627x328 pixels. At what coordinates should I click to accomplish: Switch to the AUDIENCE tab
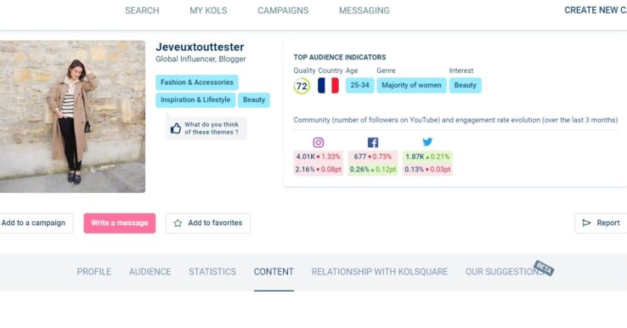[x=150, y=272]
